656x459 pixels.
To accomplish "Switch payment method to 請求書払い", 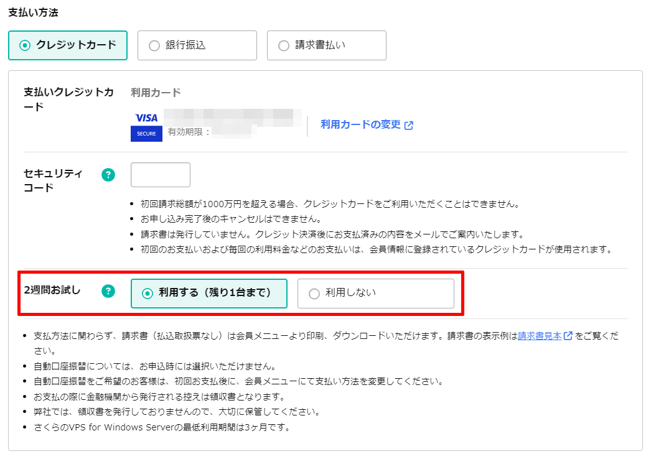I will [326, 45].
